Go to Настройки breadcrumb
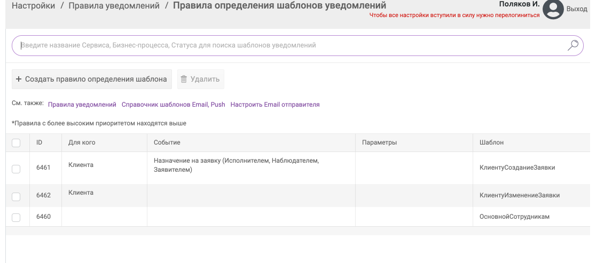Image resolution: width=596 pixels, height=263 pixels. [x=33, y=6]
